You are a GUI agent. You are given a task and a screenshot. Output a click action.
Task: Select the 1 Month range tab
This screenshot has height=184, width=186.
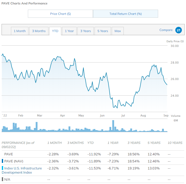click(x=20, y=31)
